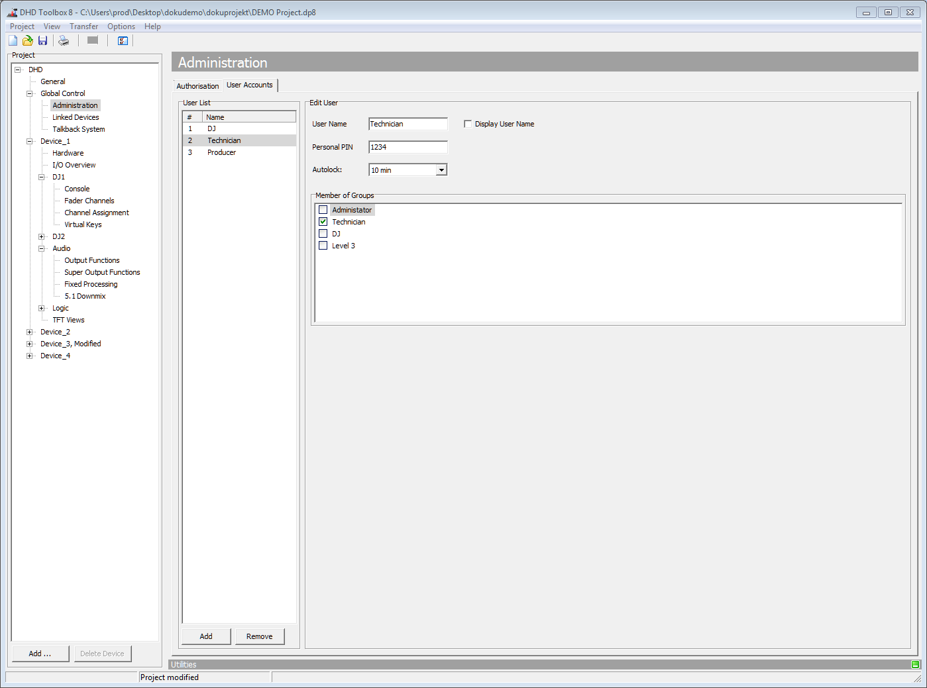
Task: Save the project with the floppy disk icon
Action: 42,40
